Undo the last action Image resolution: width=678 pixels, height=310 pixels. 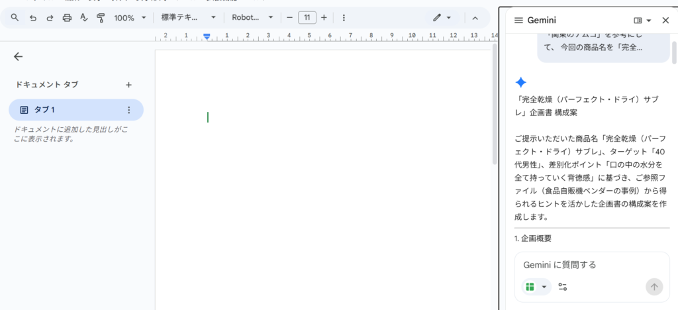(x=32, y=18)
